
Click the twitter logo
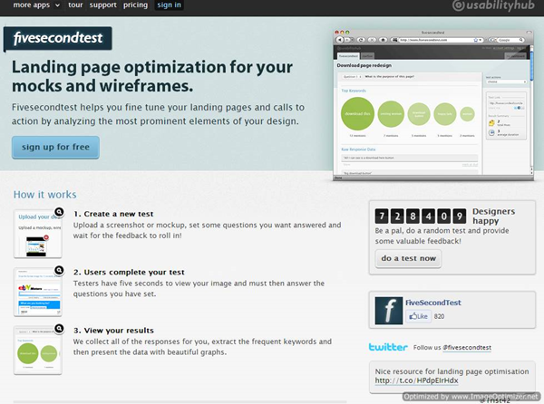pos(388,347)
